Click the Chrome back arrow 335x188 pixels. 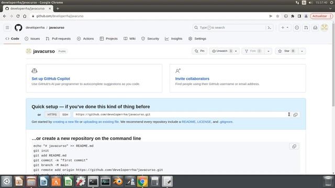coord(5,16)
